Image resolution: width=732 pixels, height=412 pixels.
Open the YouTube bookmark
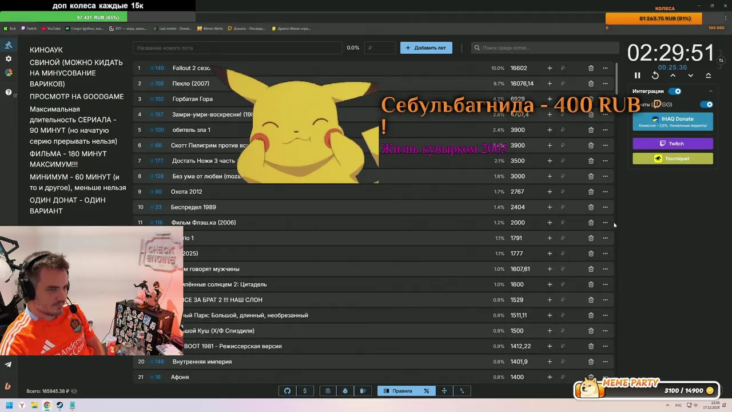51,28
